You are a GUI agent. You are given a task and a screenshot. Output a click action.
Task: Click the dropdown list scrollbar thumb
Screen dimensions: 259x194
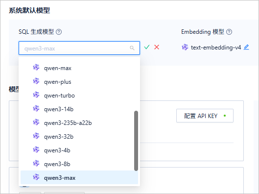pos(136,141)
